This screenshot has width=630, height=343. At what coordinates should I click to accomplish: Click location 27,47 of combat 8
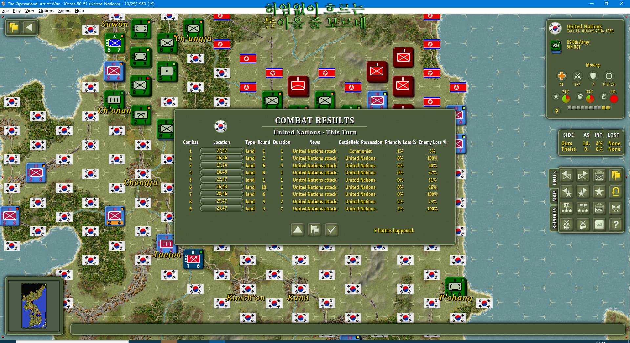pyautogui.click(x=221, y=201)
